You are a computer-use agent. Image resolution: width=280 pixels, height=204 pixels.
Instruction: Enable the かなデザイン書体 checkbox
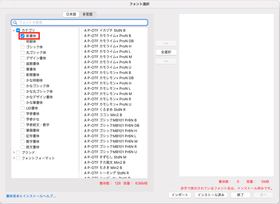click(x=22, y=97)
